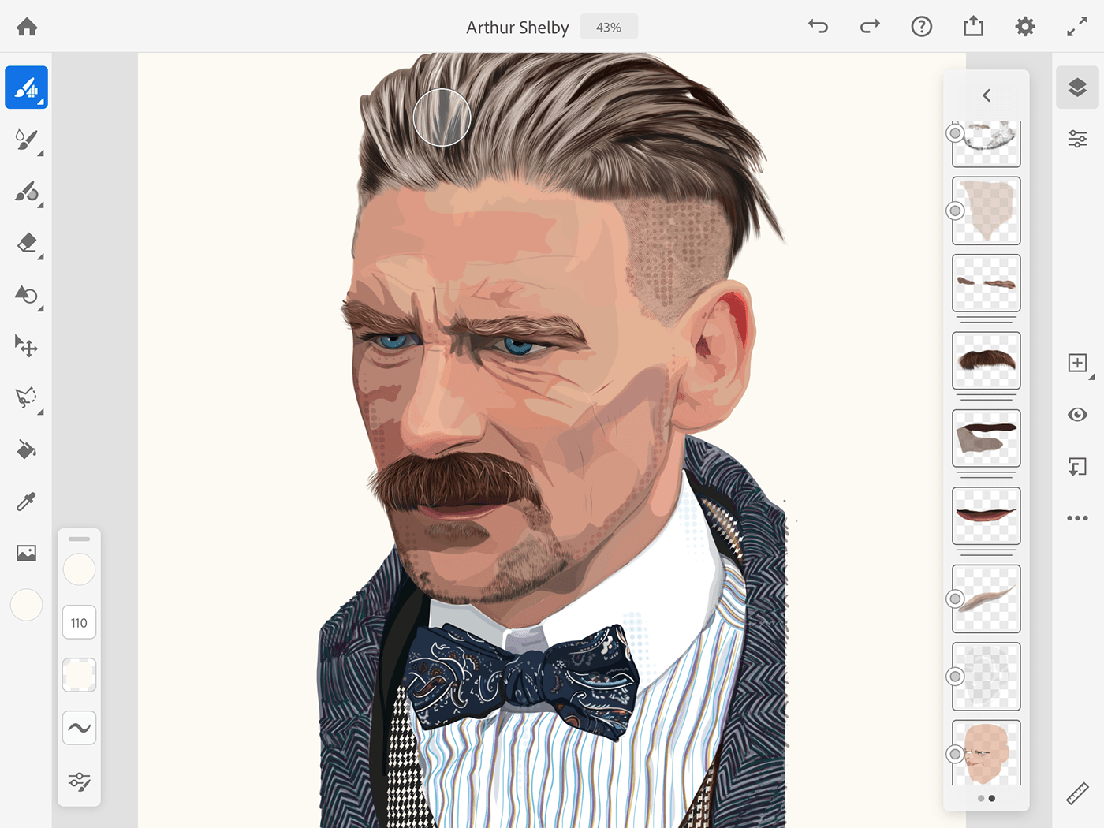Toggle the circle on faded shading layer
1104x828 pixels.
[955, 677]
